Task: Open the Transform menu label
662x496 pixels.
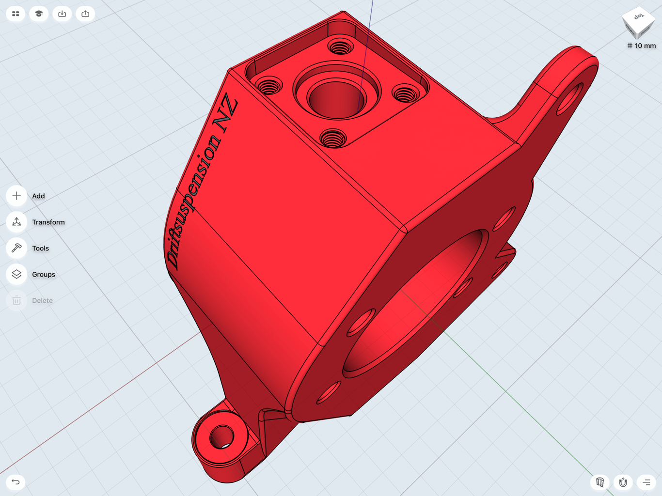Action: coord(48,222)
